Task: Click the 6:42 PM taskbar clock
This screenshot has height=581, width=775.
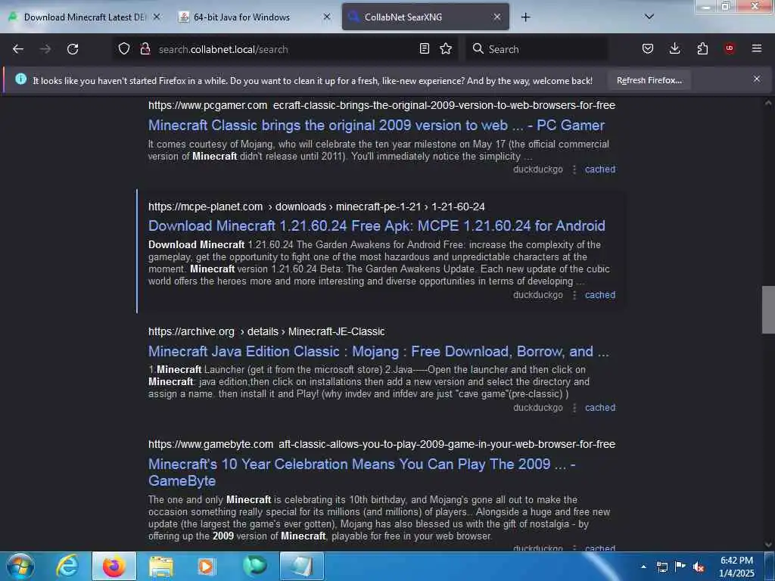Action: [x=736, y=567]
